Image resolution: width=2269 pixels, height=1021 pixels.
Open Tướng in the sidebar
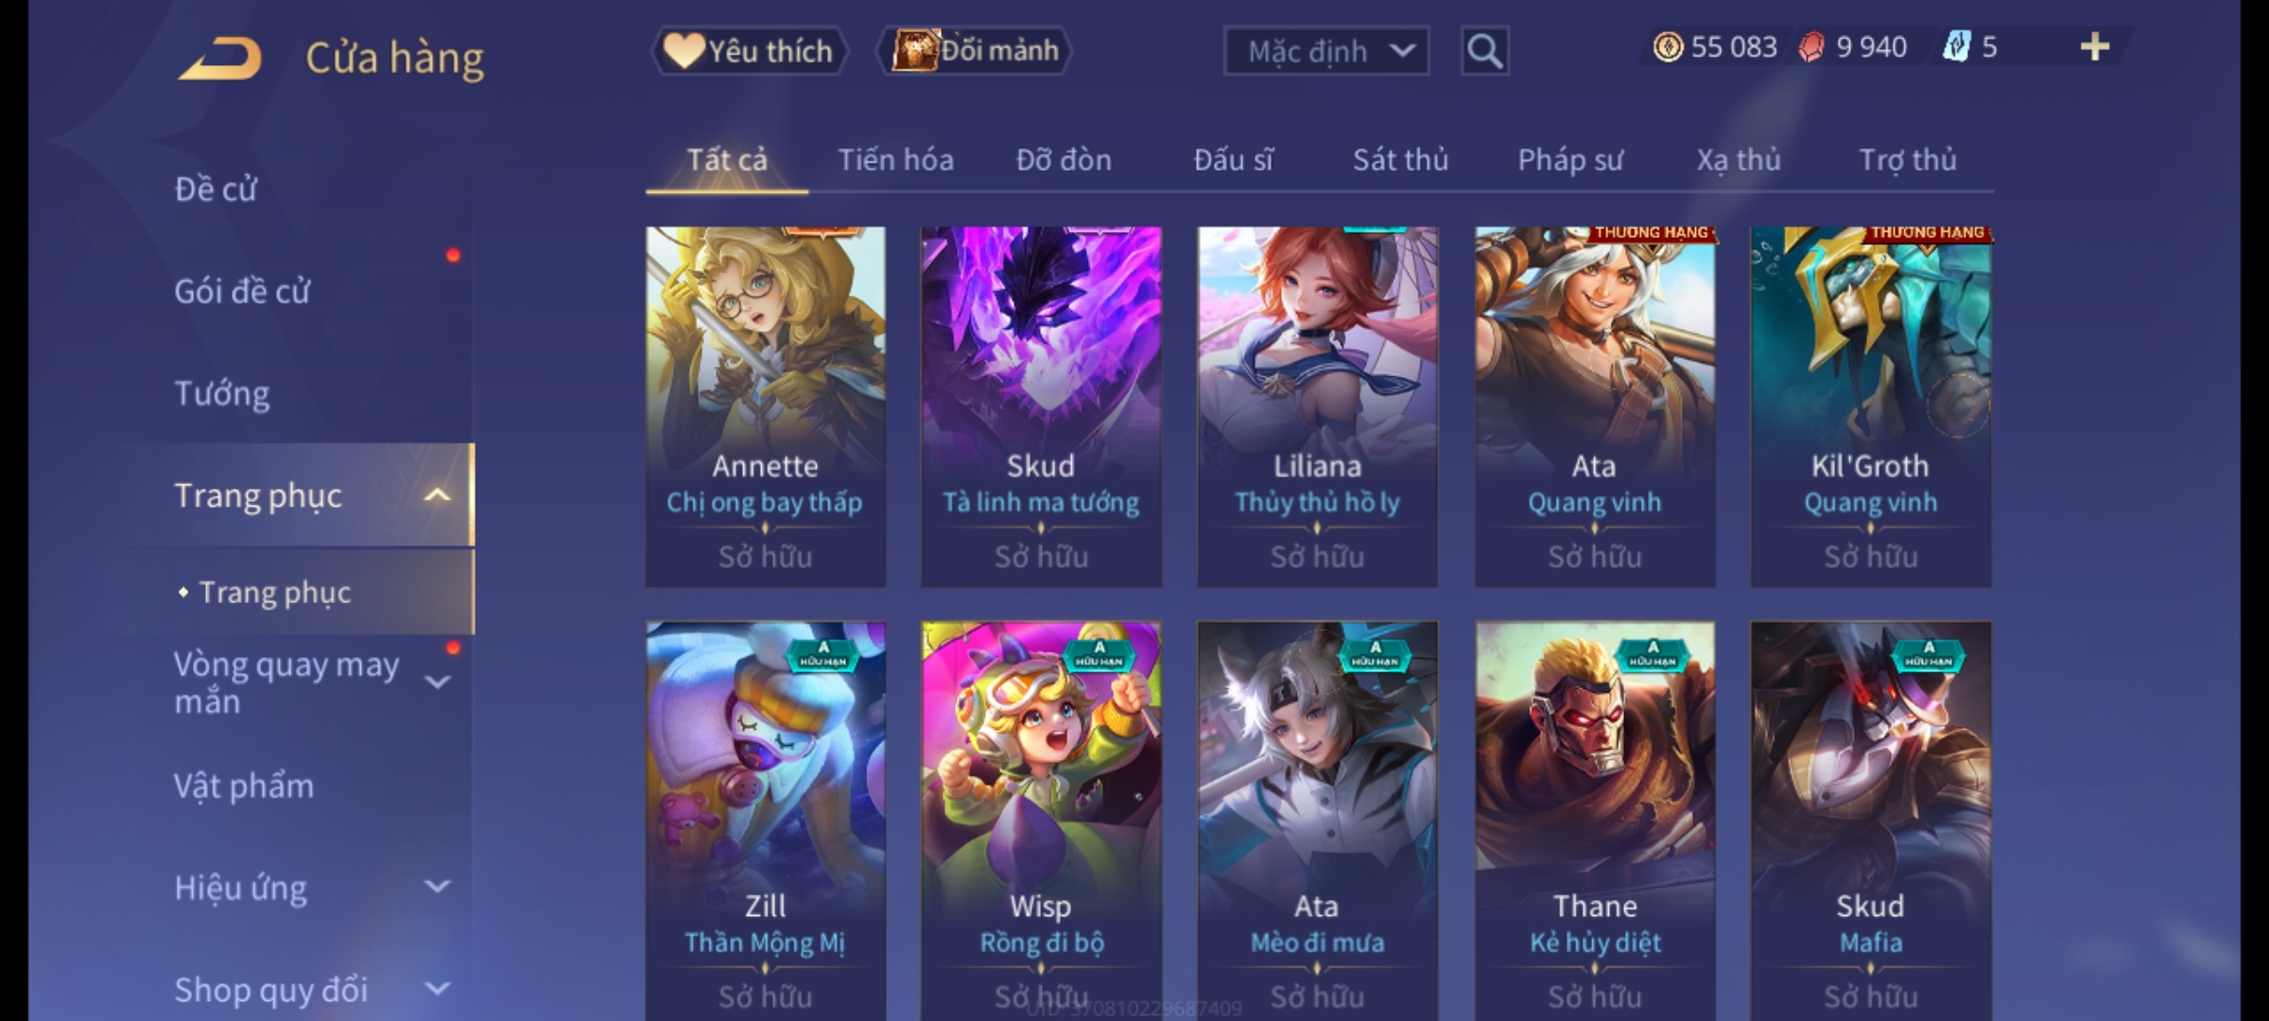tap(222, 393)
